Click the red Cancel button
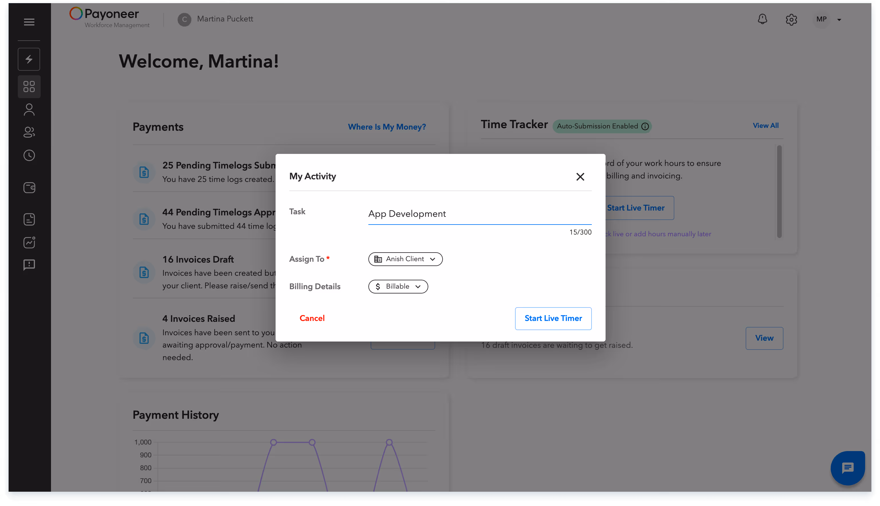Screen dimensions: 880x506 coord(312,318)
